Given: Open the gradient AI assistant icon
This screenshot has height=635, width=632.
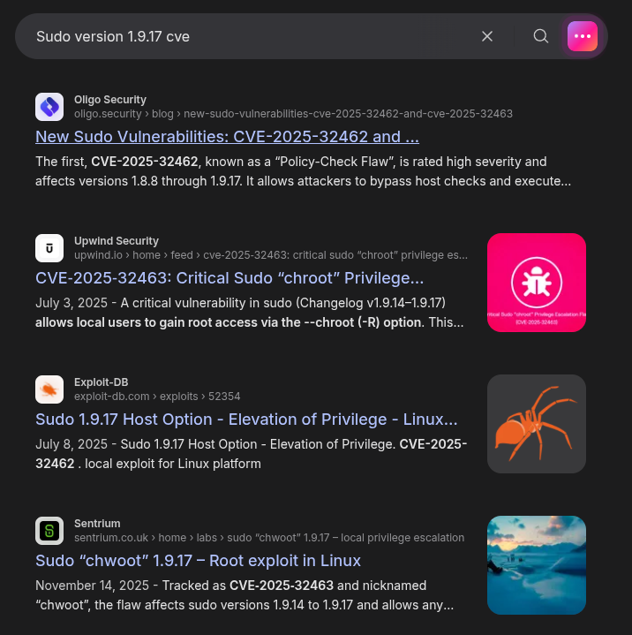Looking at the screenshot, I should click(x=583, y=36).
